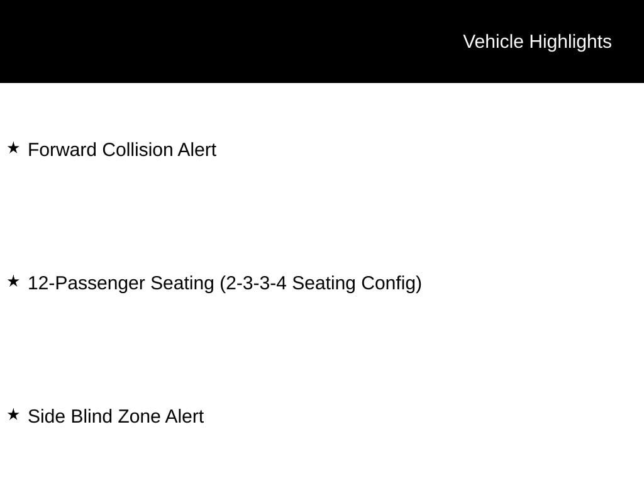Click the Vehicle Highlights title
The height and width of the screenshot is (483, 644).
(537, 42)
